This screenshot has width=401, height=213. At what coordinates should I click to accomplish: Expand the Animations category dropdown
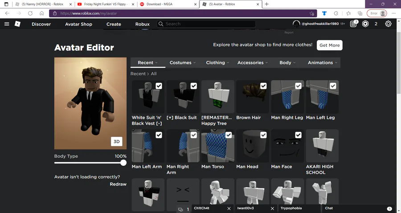(323, 63)
